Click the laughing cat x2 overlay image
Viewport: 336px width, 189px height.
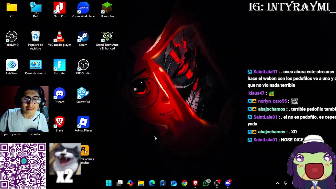(65, 163)
